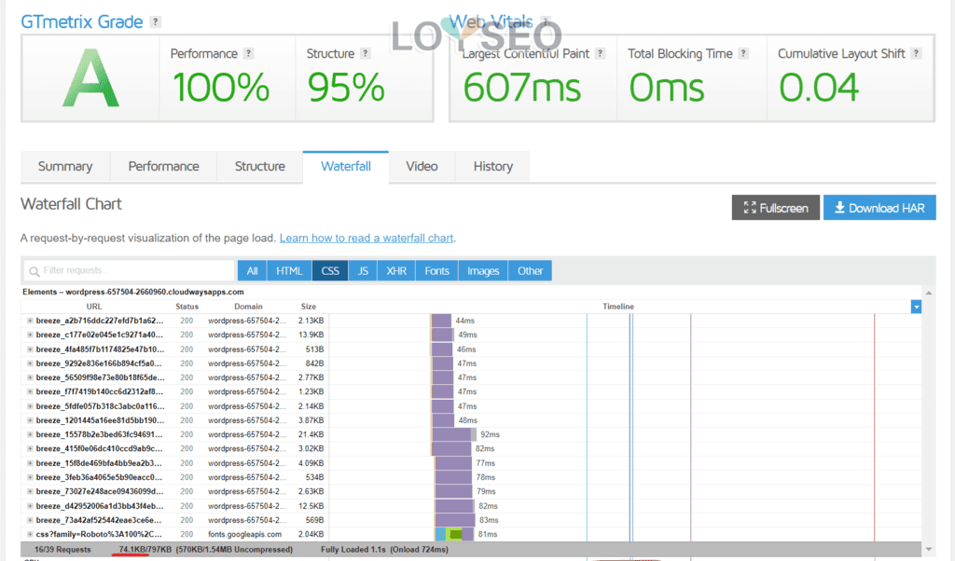955x561 pixels.
Task: Filter requests by HTML
Action: (x=289, y=271)
